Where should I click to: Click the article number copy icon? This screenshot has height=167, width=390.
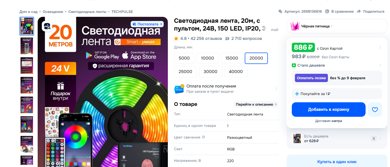tap(280, 11)
